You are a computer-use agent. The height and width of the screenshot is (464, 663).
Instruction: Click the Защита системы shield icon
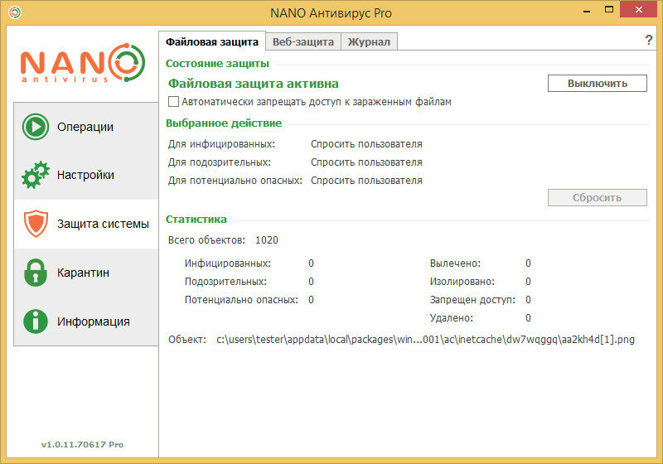point(36,224)
